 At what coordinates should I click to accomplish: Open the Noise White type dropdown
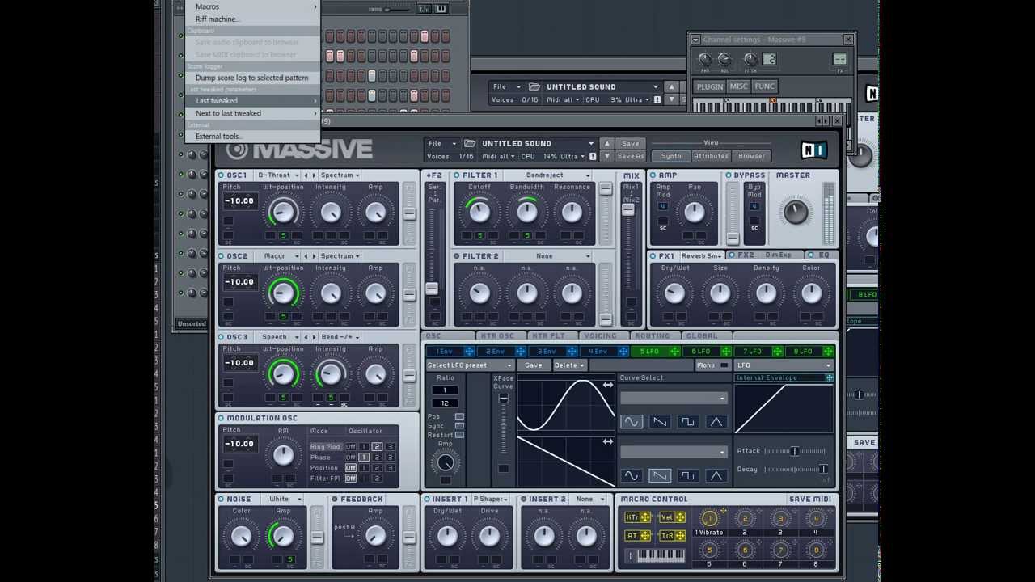[285, 500]
